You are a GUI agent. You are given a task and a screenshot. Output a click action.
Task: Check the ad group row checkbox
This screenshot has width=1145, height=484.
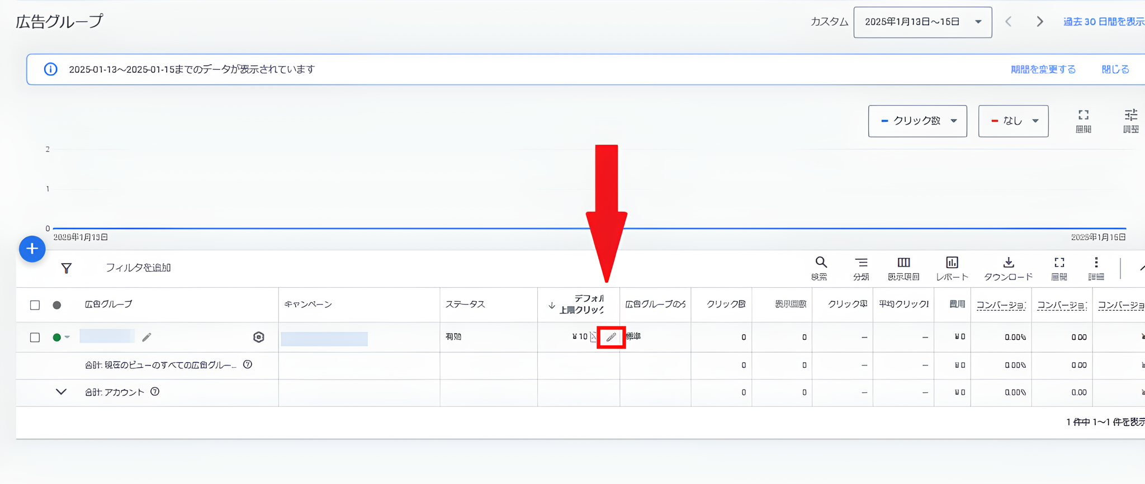point(35,338)
